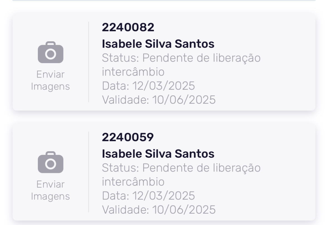The image size is (328, 225).
Task: Click the word 'intercâmbio' in card 2240059
Action: (133, 182)
